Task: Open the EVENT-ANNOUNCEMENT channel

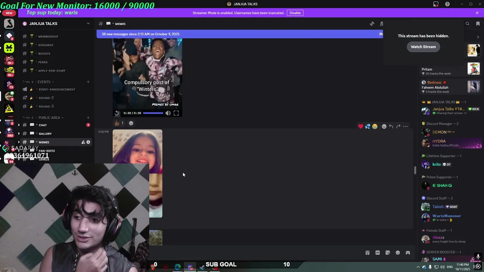Action: [x=56, y=90]
